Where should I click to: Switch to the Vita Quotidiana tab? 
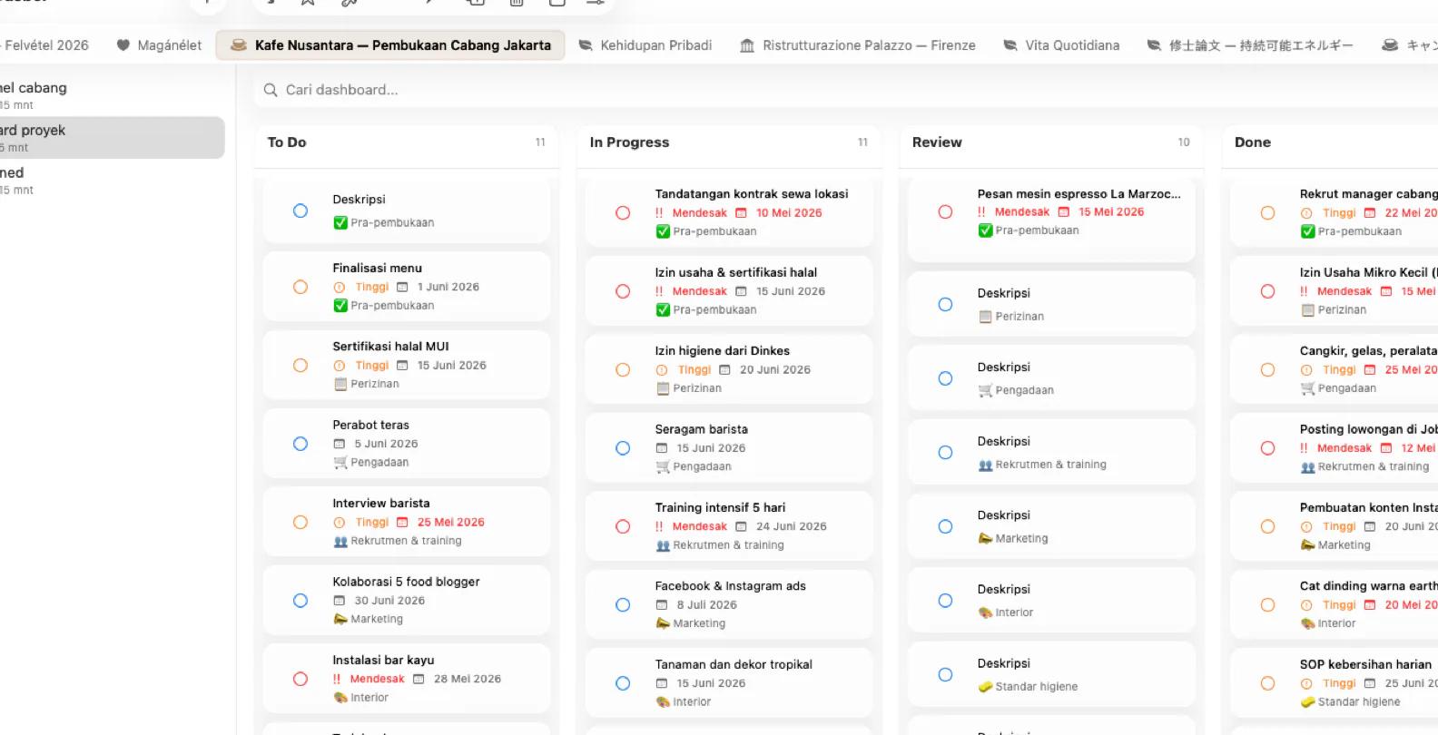point(1061,45)
